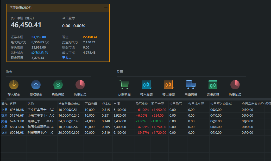
Task: Click the 转出股票 icon
Action: (x=169, y=85)
